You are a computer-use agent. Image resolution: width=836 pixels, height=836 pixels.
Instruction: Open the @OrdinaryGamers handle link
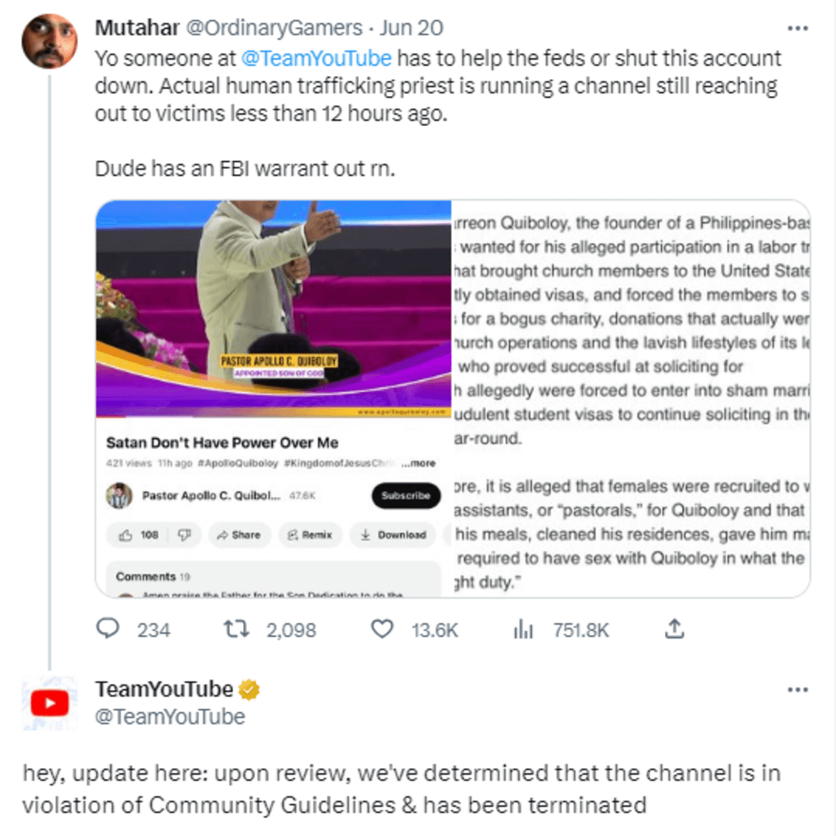(274, 29)
